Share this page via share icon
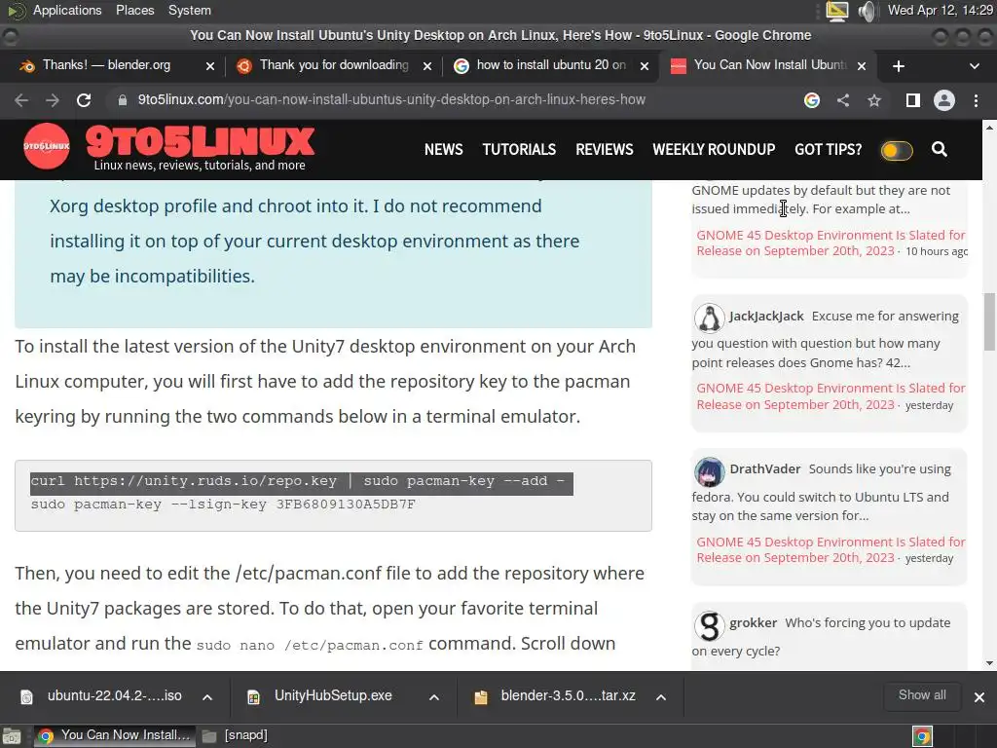This screenshot has width=997, height=748. tap(843, 100)
